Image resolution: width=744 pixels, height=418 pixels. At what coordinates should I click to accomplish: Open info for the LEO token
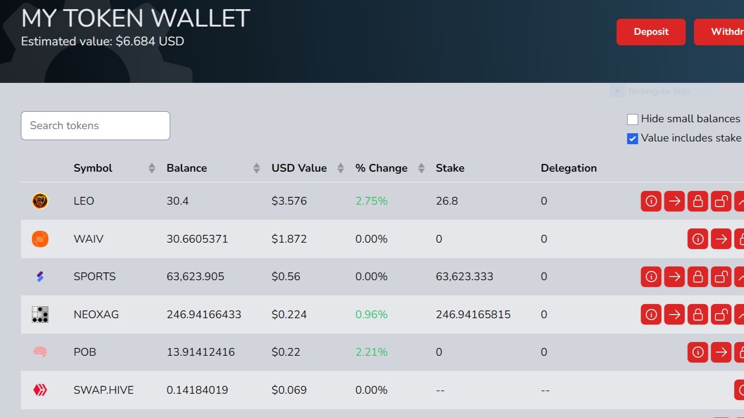coord(651,201)
